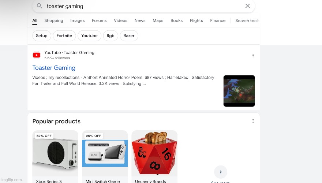Click the YouTube · Toaster Gaming source text
Image resolution: width=322 pixels, height=183 pixels.
[69, 53]
